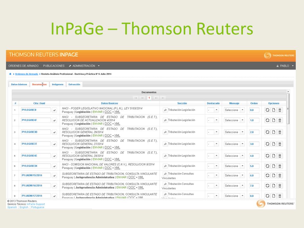This screenshot has height=228, width=304.
Task: Confirm cita PY/LEGI/0E3I check button
Action: point(54,110)
